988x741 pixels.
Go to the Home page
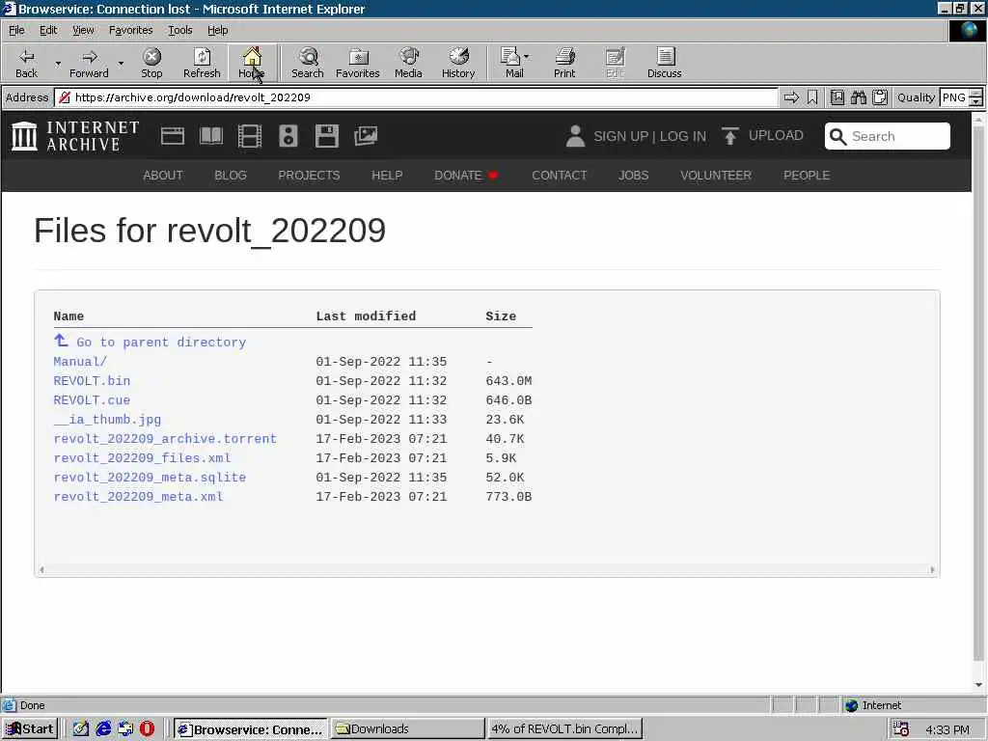[x=252, y=63]
